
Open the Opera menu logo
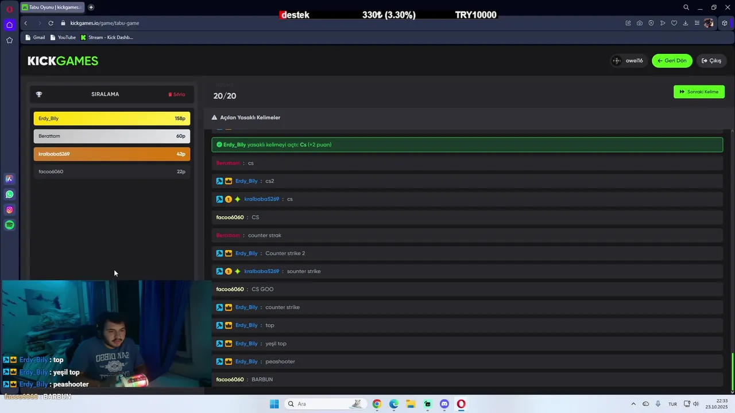pos(9,9)
